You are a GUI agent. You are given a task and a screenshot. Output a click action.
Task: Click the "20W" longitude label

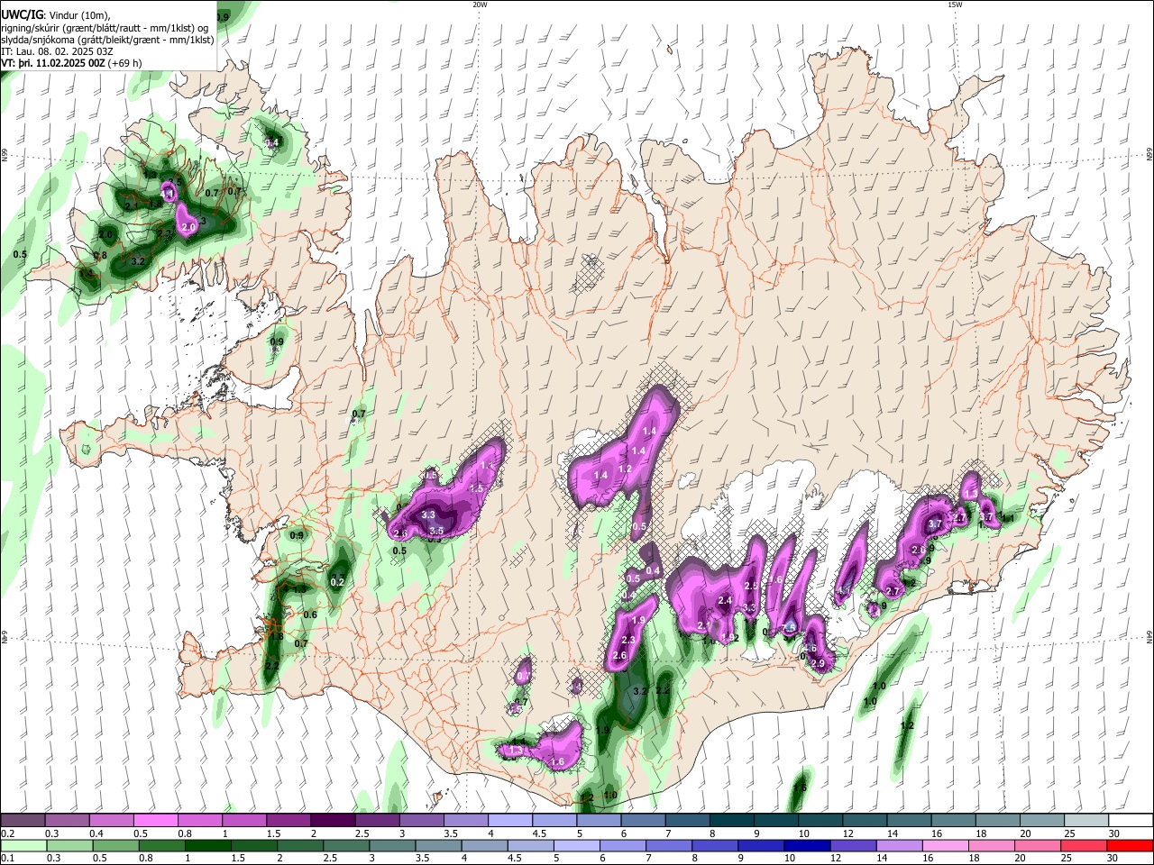[480, 5]
